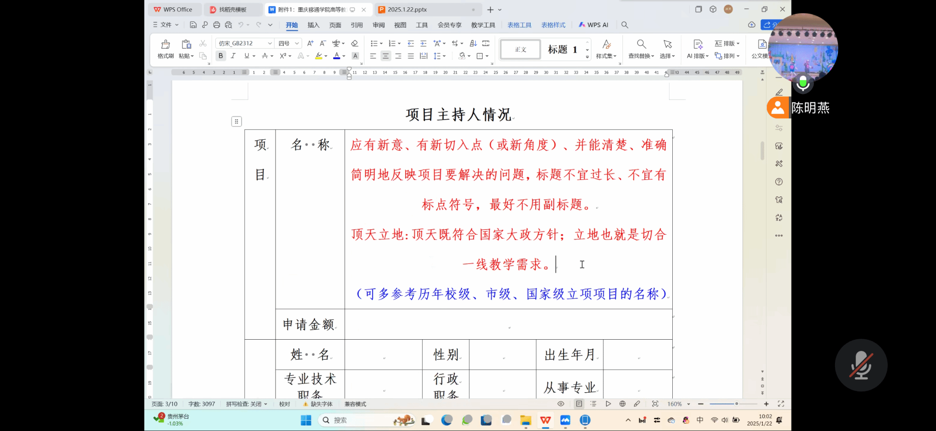This screenshot has height=431, width=936.
Task: Click the zoom slider handle
Action: [736, 404]
